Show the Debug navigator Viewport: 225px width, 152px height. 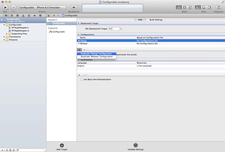(x=29, y=15)
